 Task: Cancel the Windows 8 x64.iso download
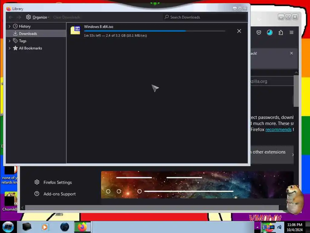[x=239, y=31]
